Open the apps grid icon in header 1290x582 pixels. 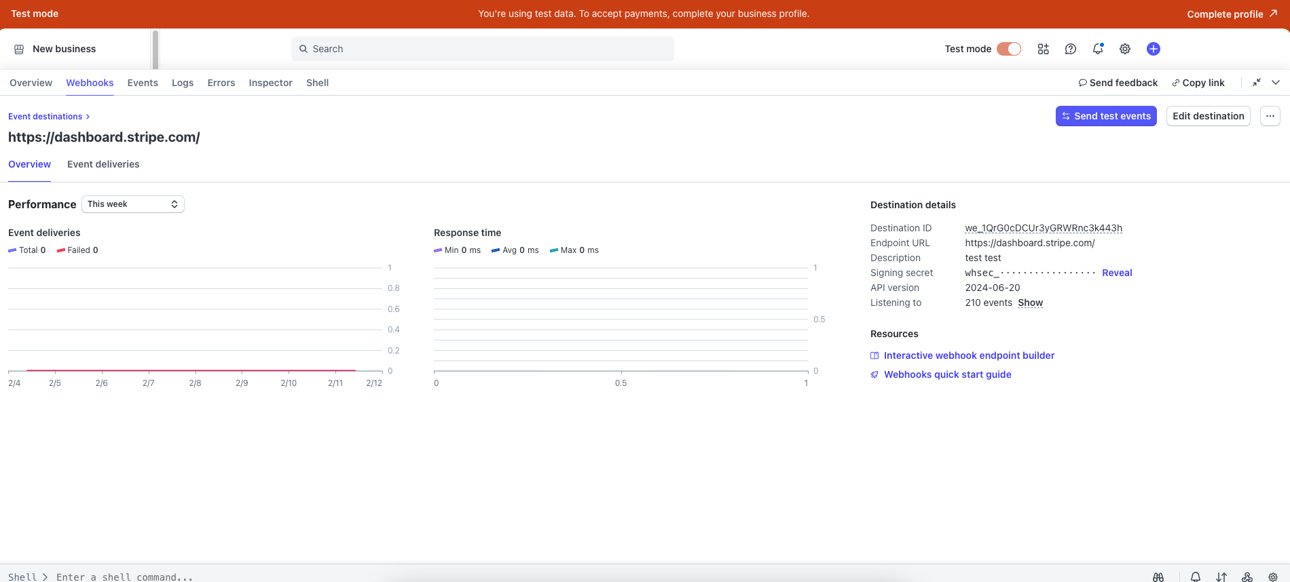1043,49
